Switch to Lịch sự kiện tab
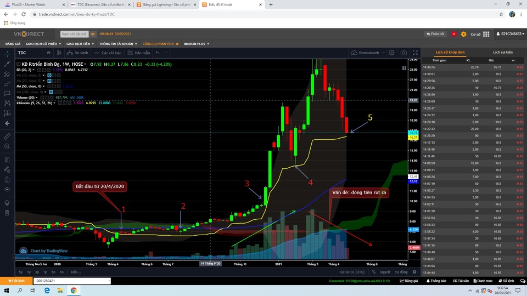This screenshot has width=527, height=296. 502,53
